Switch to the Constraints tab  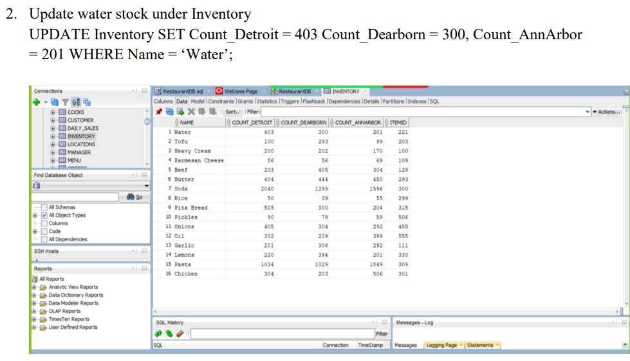tap(222, 101)
